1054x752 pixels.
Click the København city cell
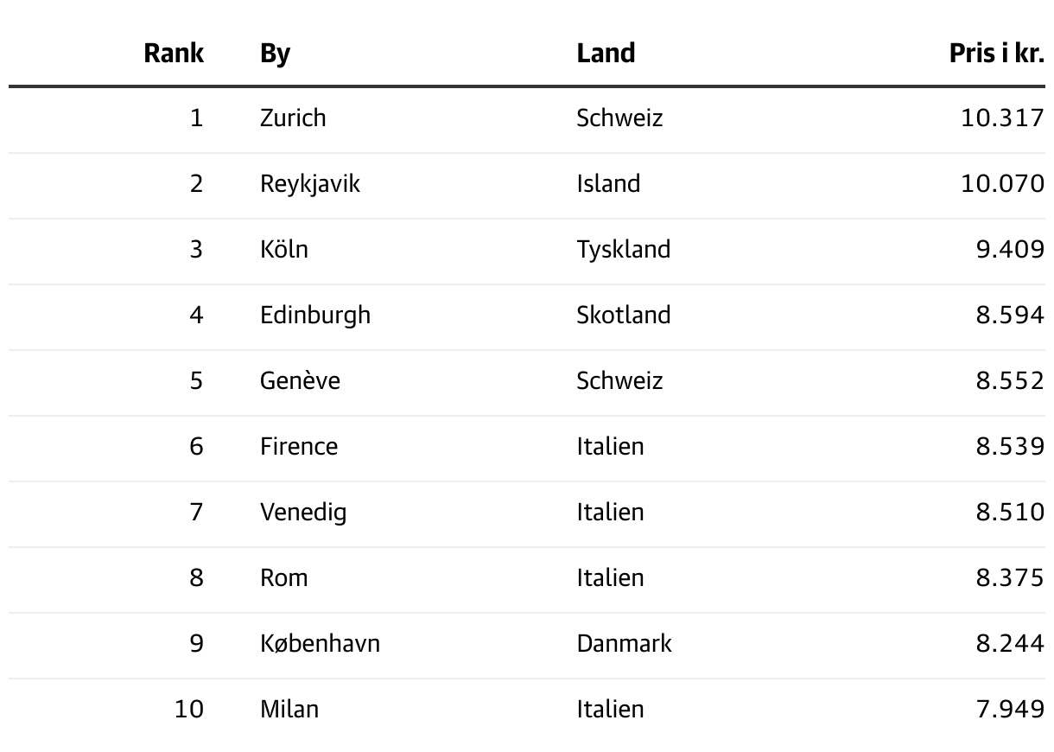320,643
